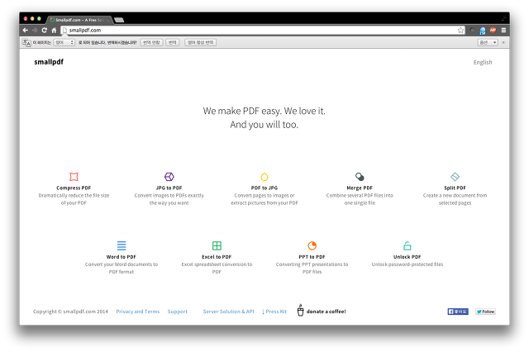Open the Unlock PDF padlock icon

pos(407,245)
